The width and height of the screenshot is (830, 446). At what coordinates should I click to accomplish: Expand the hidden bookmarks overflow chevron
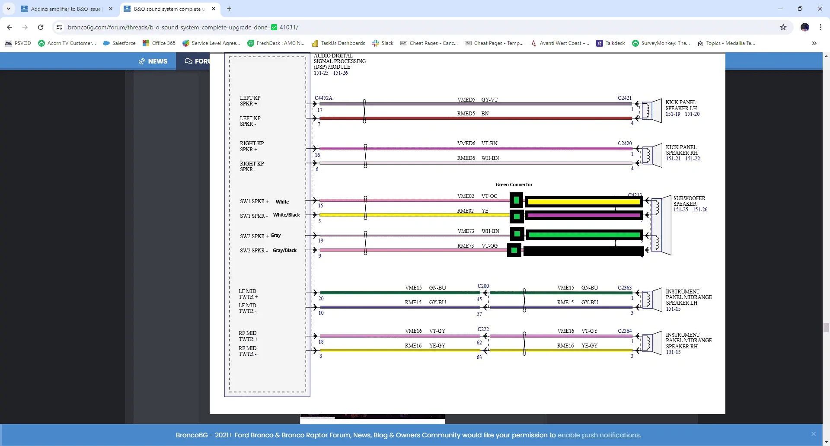814,43
